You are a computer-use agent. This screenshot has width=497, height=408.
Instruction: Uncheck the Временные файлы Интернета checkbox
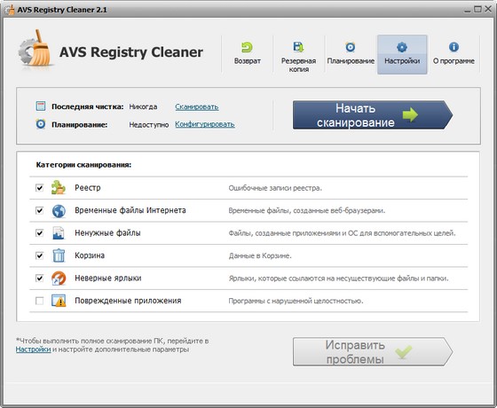pyautogui.click(x=39, y=210)
